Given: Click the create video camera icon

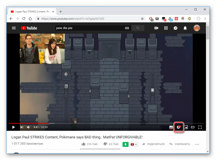Looking at the screenshot, I should pyautogui.click(x=156, y=28).
